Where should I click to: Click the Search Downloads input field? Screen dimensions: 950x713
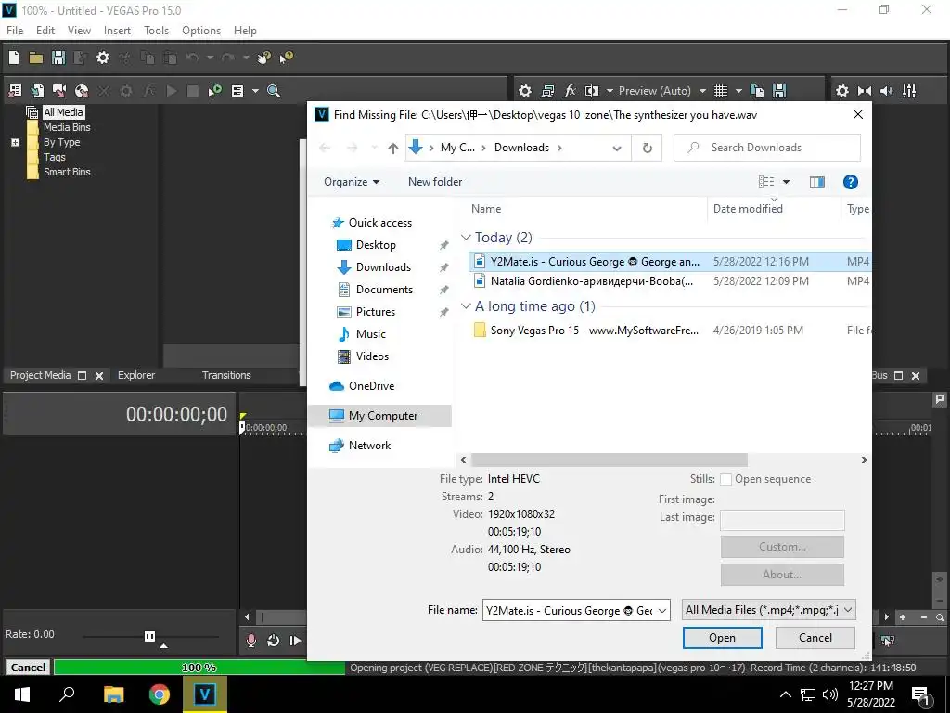pos(767,148)
